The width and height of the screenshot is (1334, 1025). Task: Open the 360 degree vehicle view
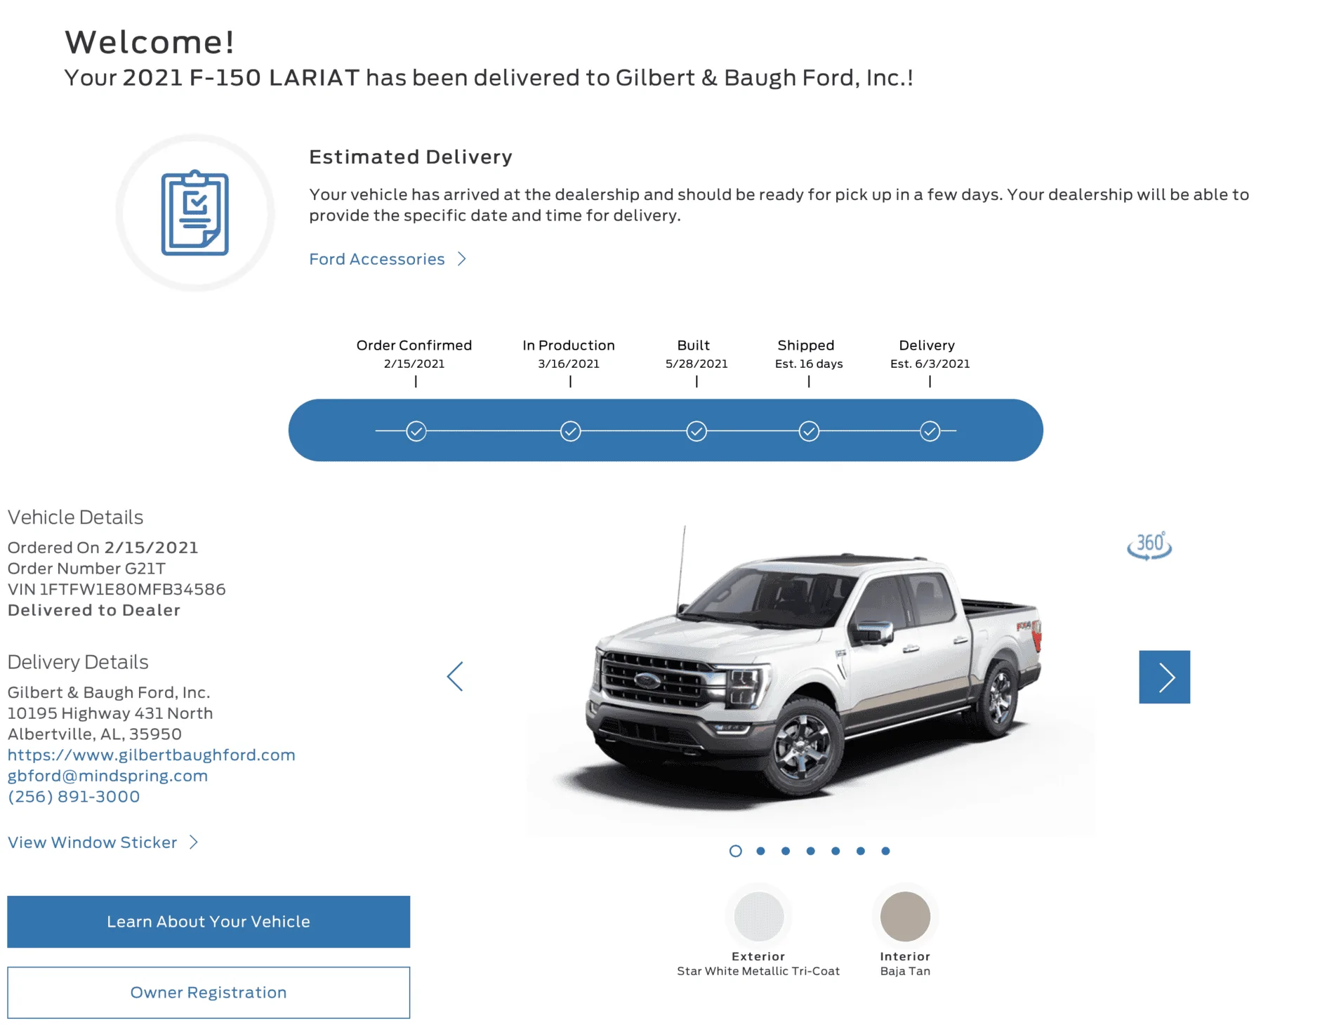1149,545
